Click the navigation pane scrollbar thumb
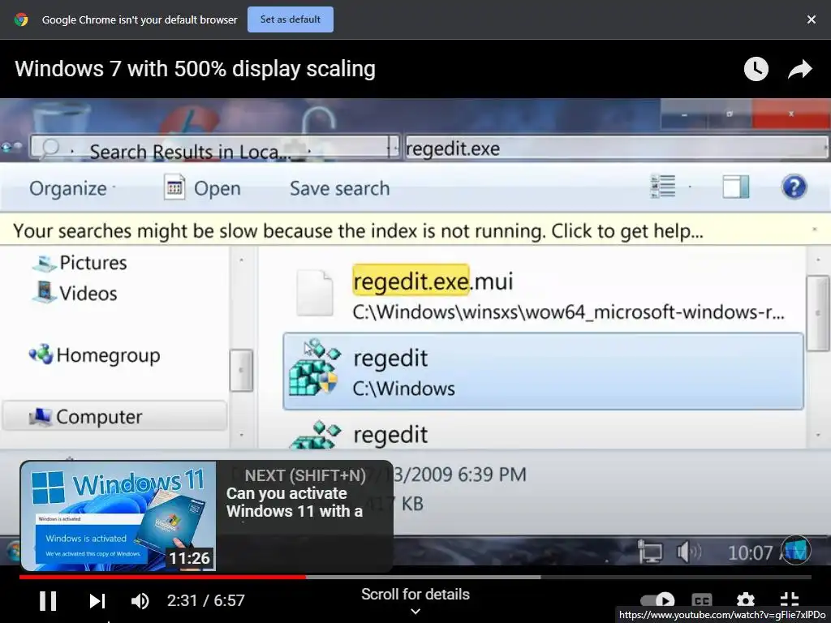The width and height of the screenshot is (831, 623). 241,370
